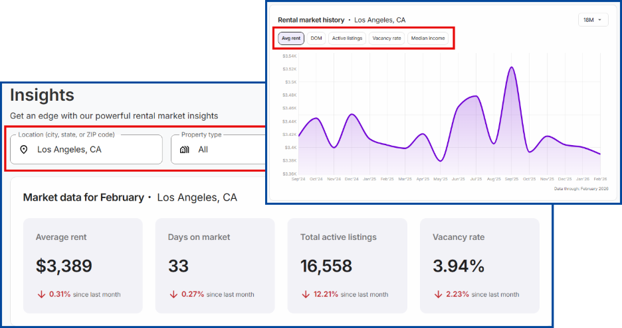Click the down arrow beside 0.27% change
Image resolution: width=622 pixels, height=328 pixels.
click(x=173, y=294)
